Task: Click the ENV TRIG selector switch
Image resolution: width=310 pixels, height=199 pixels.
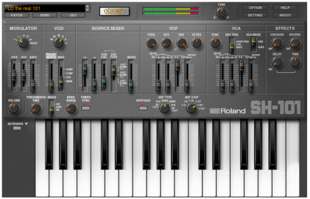Action: click(232, 45)
